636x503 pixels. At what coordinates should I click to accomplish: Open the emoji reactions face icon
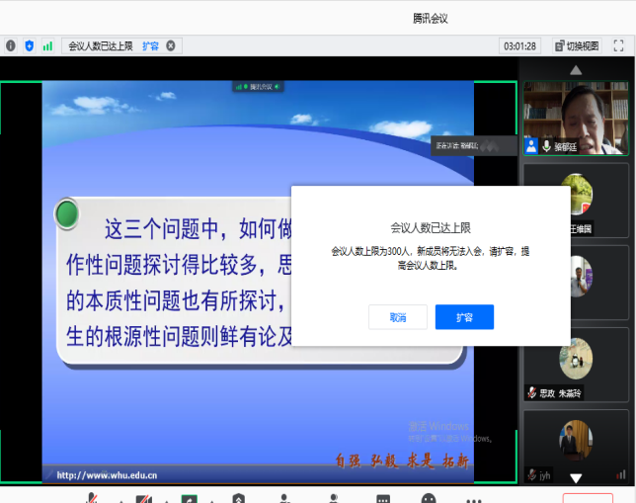pyautogui.click(x=429, y=498)
